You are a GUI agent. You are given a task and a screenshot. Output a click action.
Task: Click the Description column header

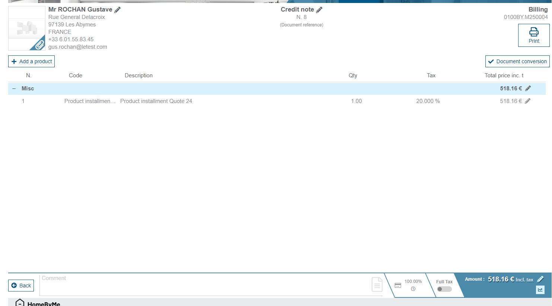138,75
